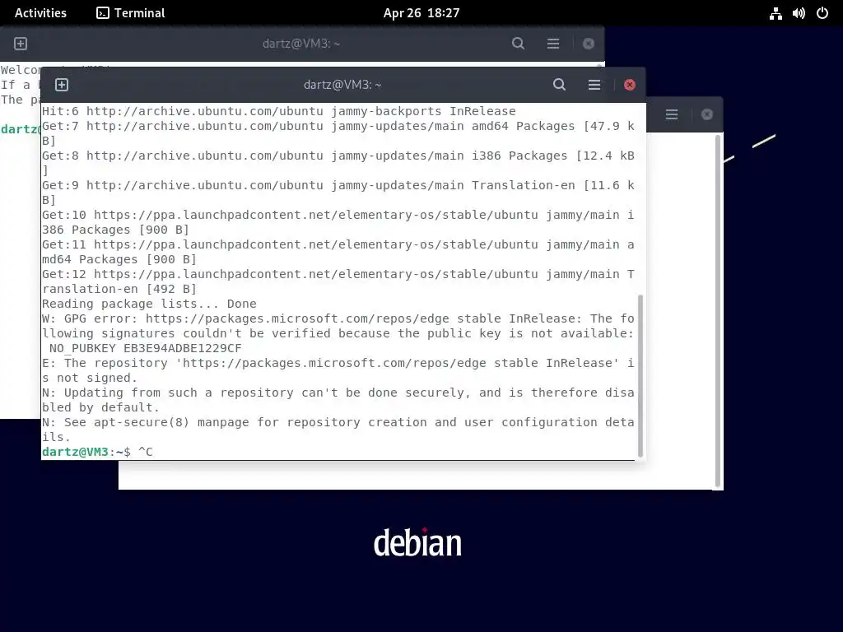Click the back-left terminal title 'dartz@VM3: ~'

click(301, 44)
